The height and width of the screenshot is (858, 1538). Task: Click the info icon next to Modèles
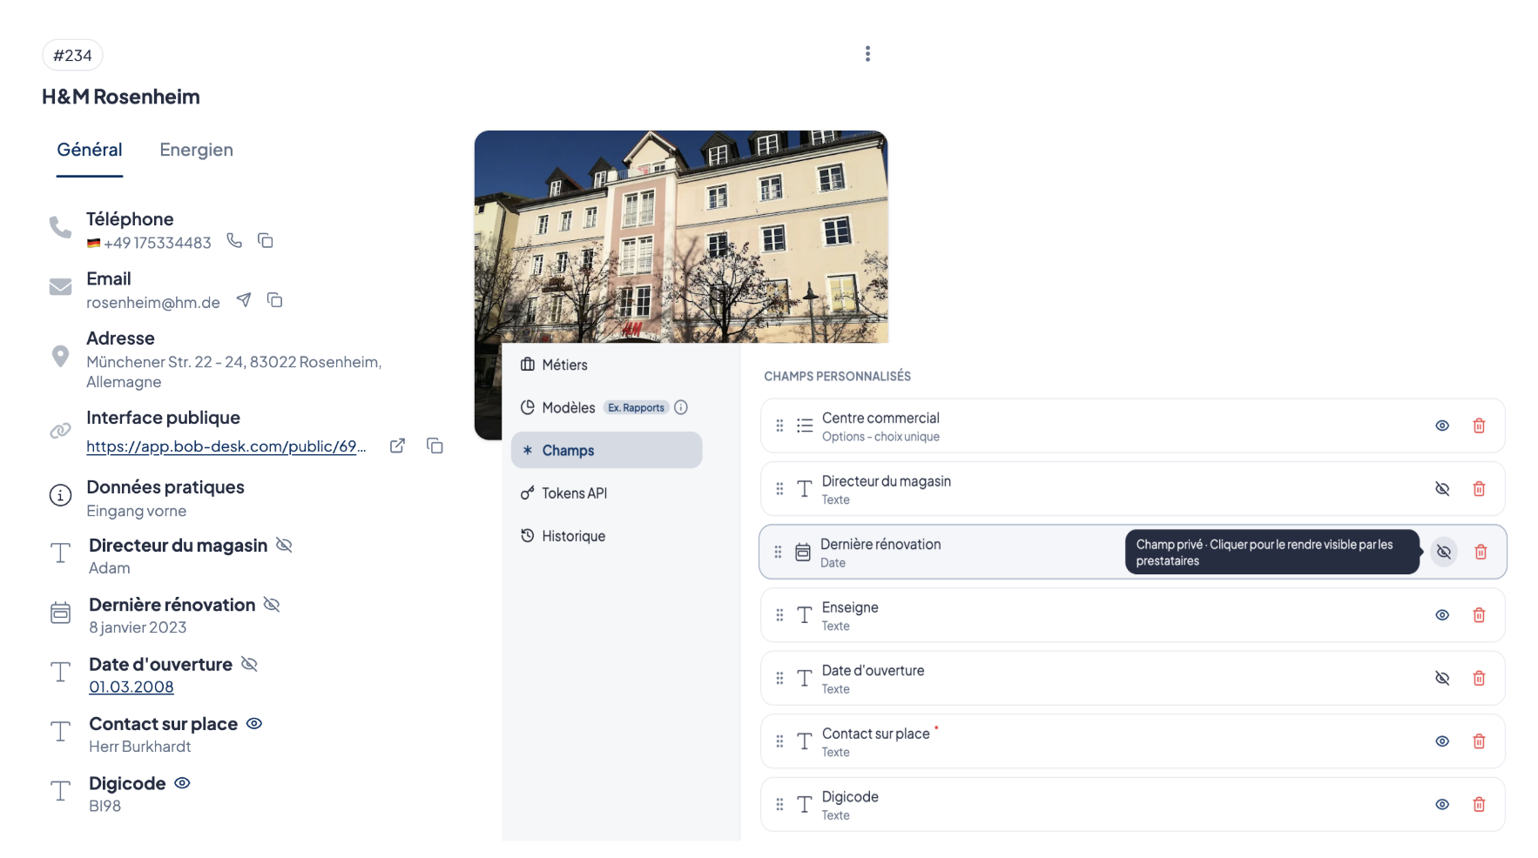(681, 407)
